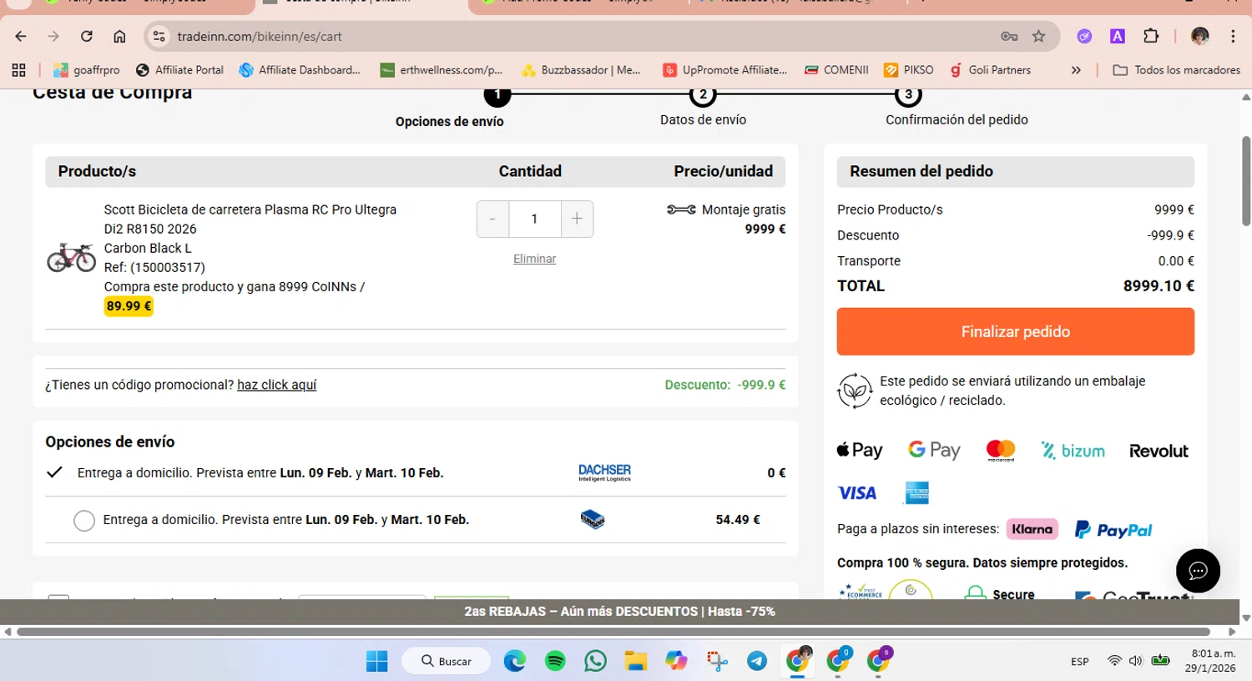Open the Extensions puzzle menu
The image size is (1252, 681).
1151,36
